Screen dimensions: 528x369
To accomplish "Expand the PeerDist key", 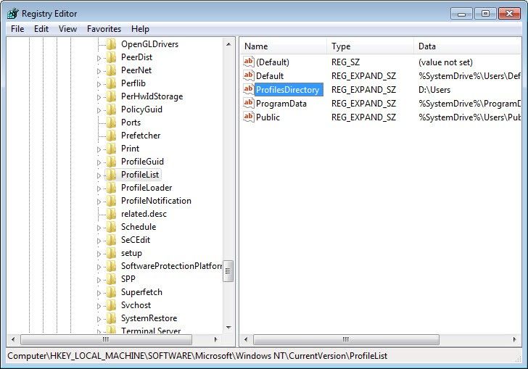I will click(99, 58).
